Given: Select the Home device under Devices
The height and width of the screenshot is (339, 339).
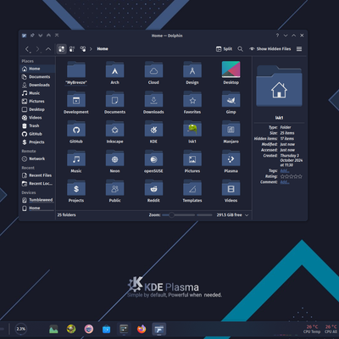Looking at the screenshot, I should 37,208.
